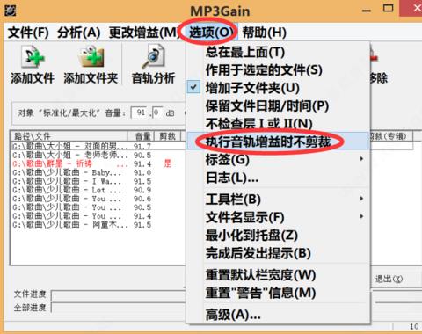Click the 全部进度 progress bar
Screen dimensions: 422x334
click(x=119, y=308)
